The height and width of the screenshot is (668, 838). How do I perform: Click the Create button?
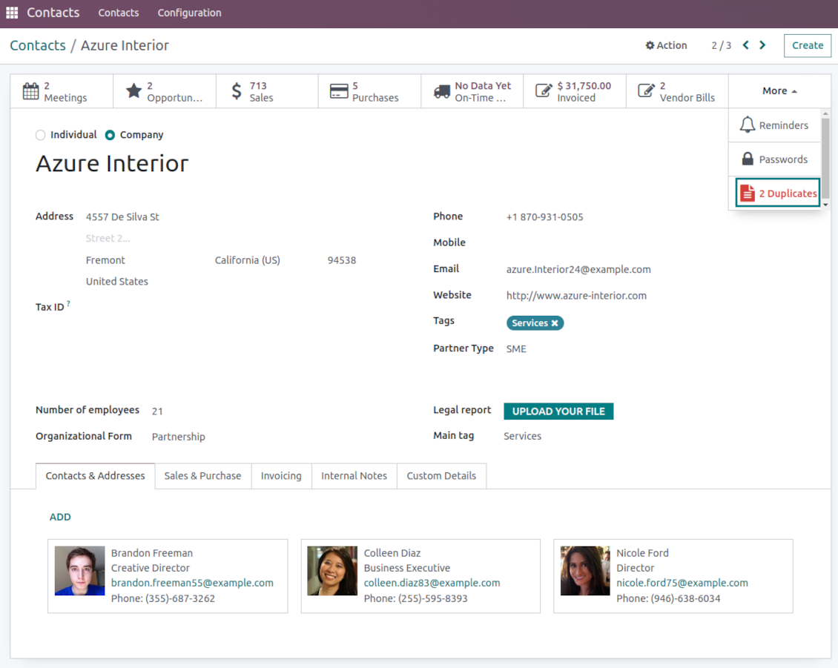coord(808,45)
